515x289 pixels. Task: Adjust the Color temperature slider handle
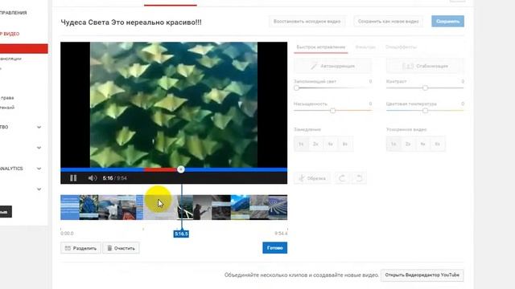[x=426, y=111]
